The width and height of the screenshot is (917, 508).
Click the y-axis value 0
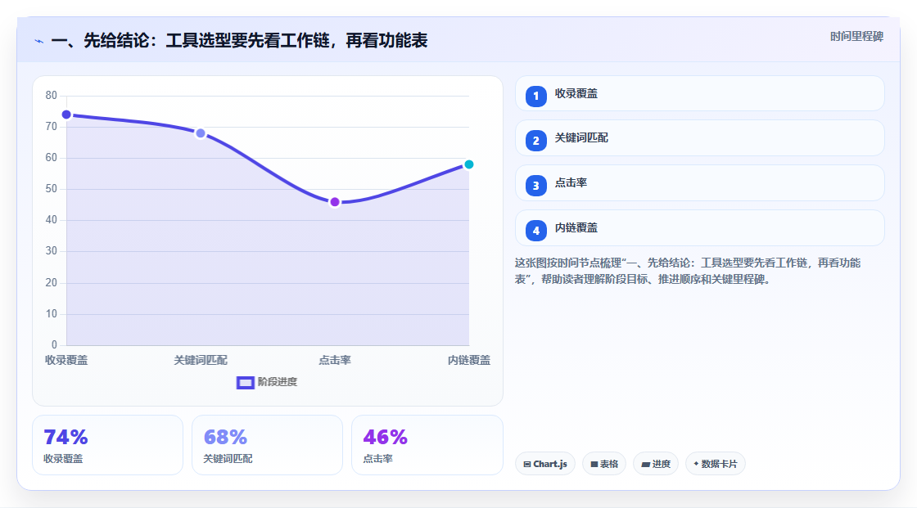click(x=54, y=345)
